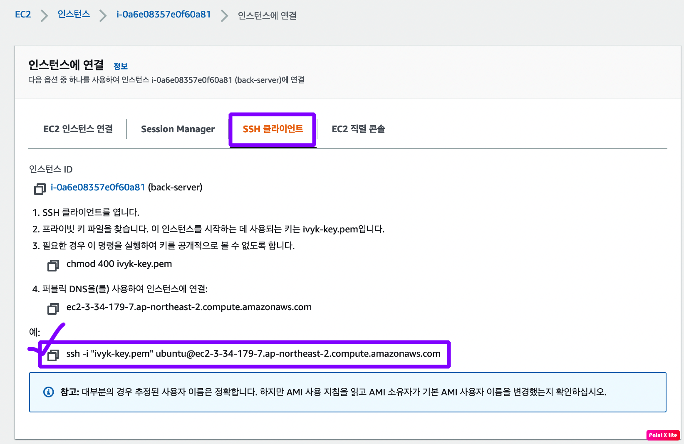Image resolution: width=684 pixels, height=444 pixels.
Task: Click the 인스턴스 ID label
Action: [51, 169]
